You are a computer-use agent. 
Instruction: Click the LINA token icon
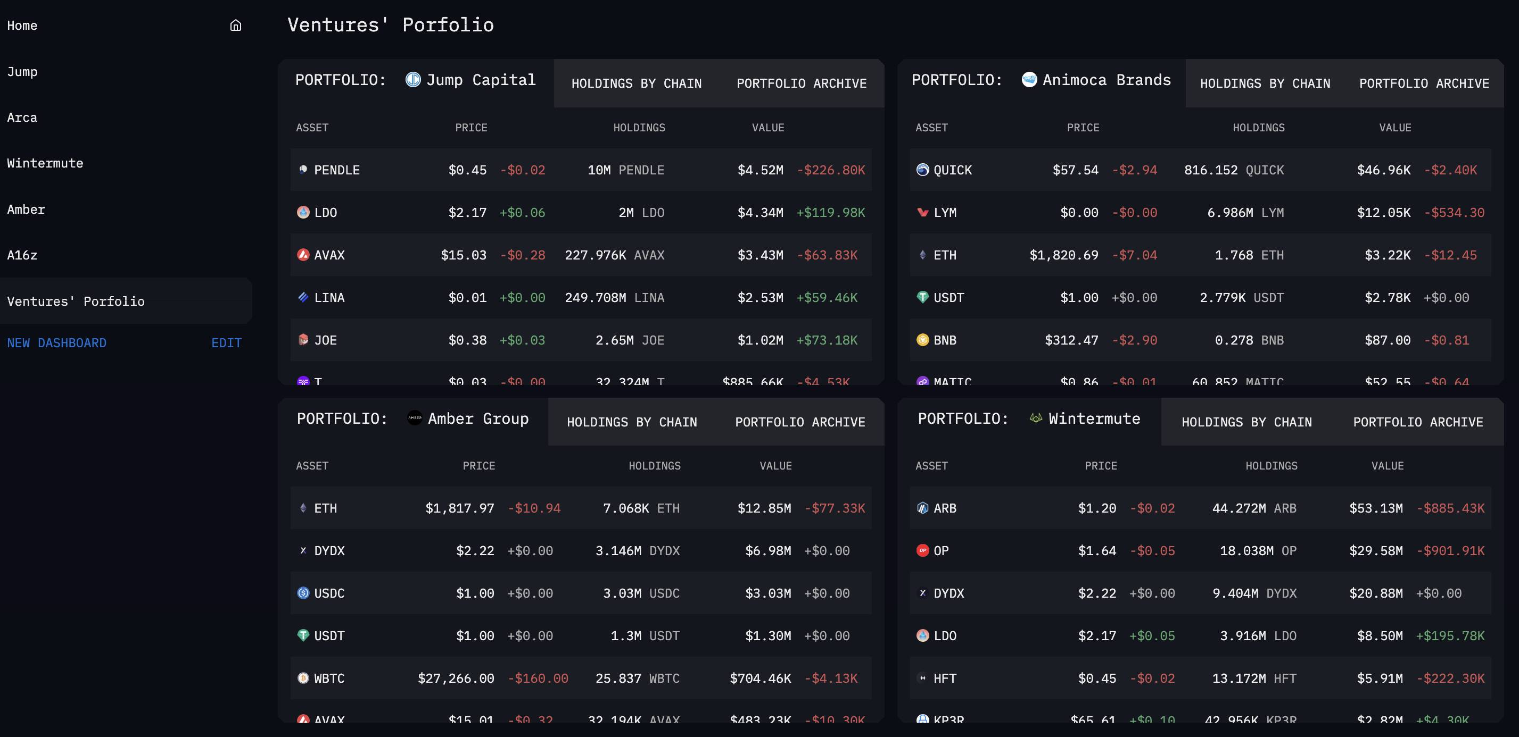(303, 297)
